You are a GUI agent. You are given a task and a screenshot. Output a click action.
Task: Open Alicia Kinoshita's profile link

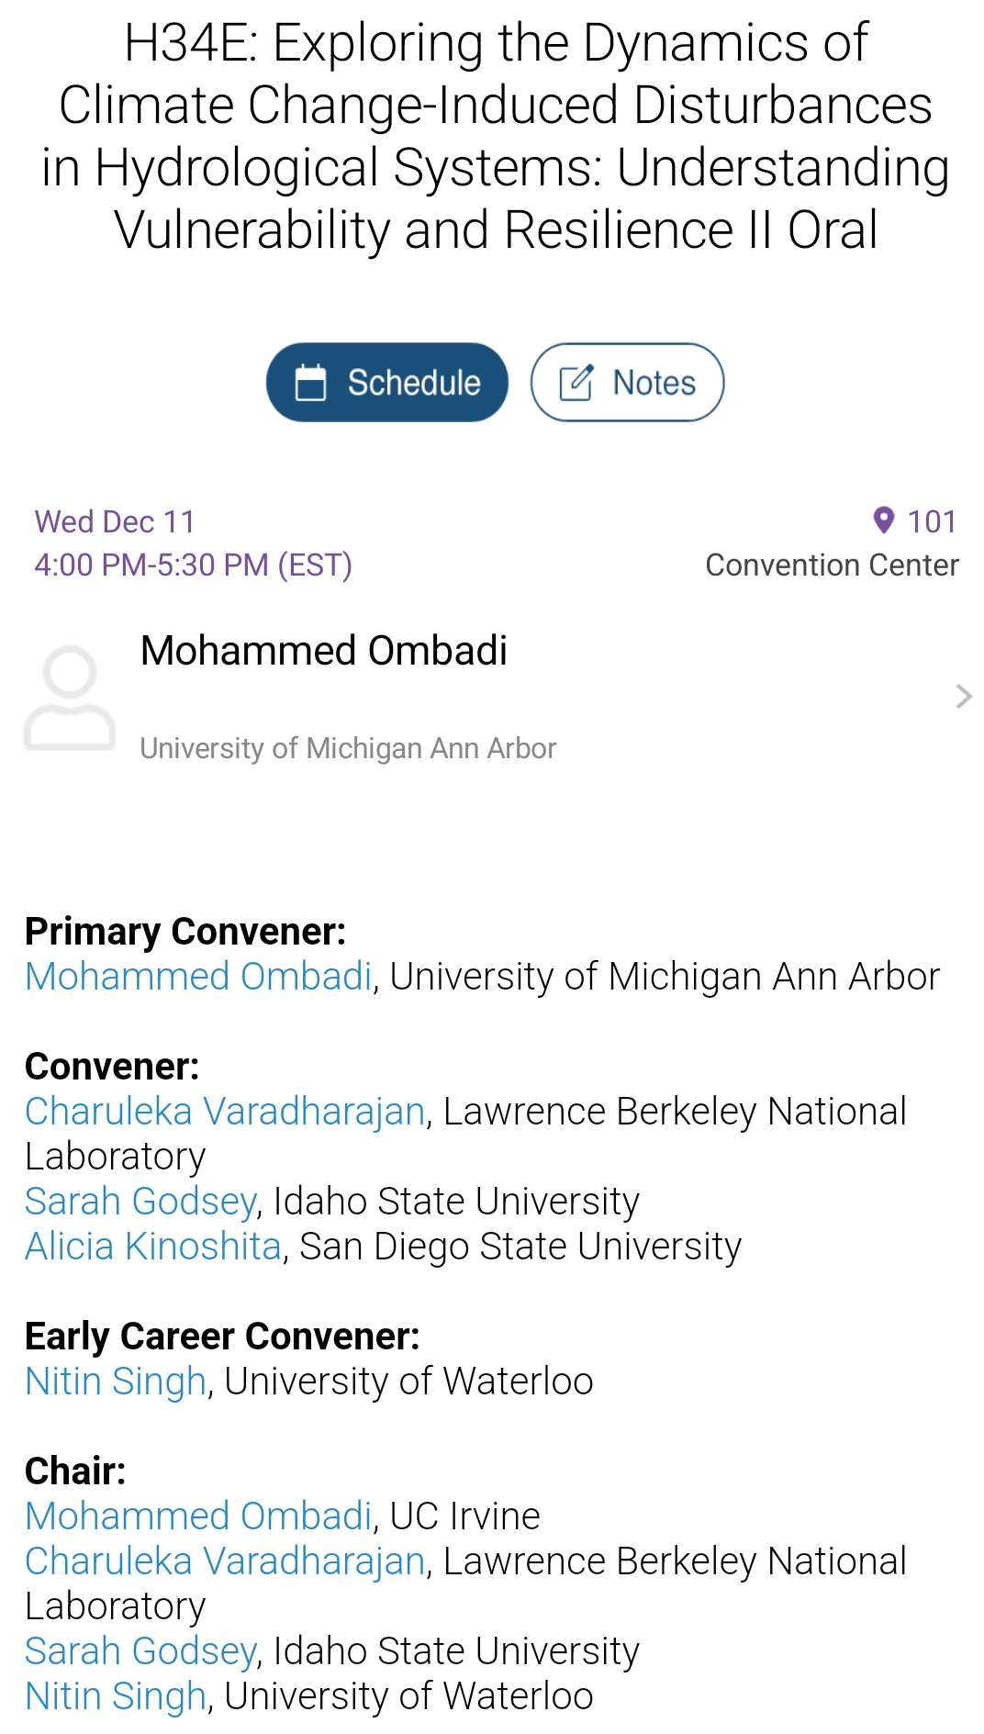pyautogui.click(x=152, y=1247)
